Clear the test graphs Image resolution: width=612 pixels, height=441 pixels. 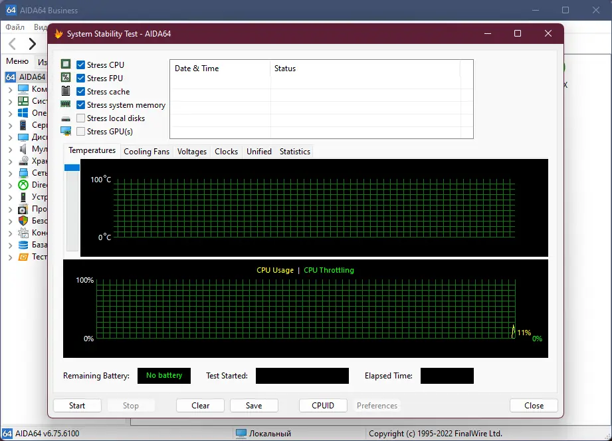pos(200,406)
